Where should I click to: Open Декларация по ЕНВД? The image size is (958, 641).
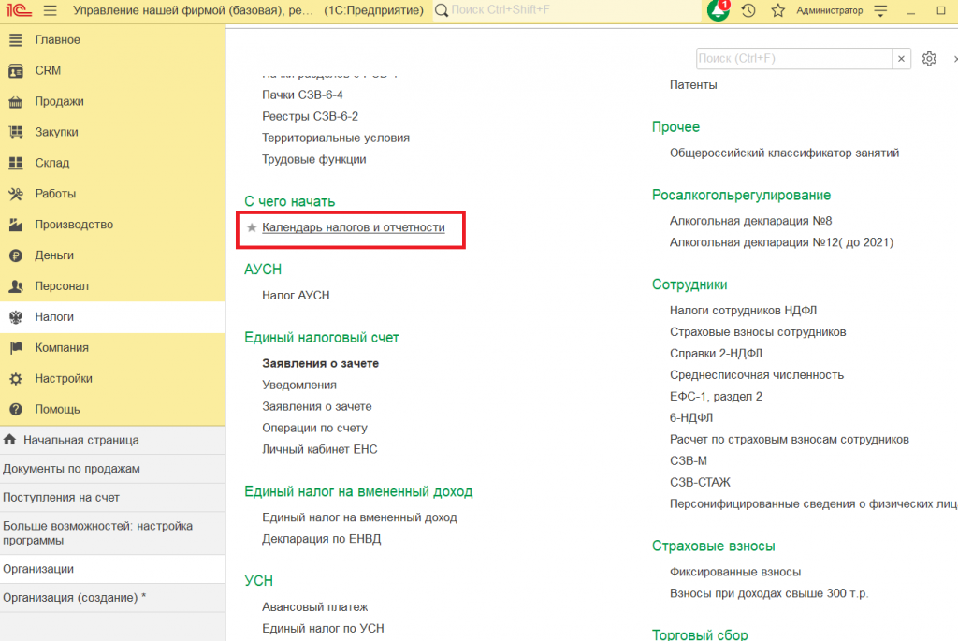(322, 539)
